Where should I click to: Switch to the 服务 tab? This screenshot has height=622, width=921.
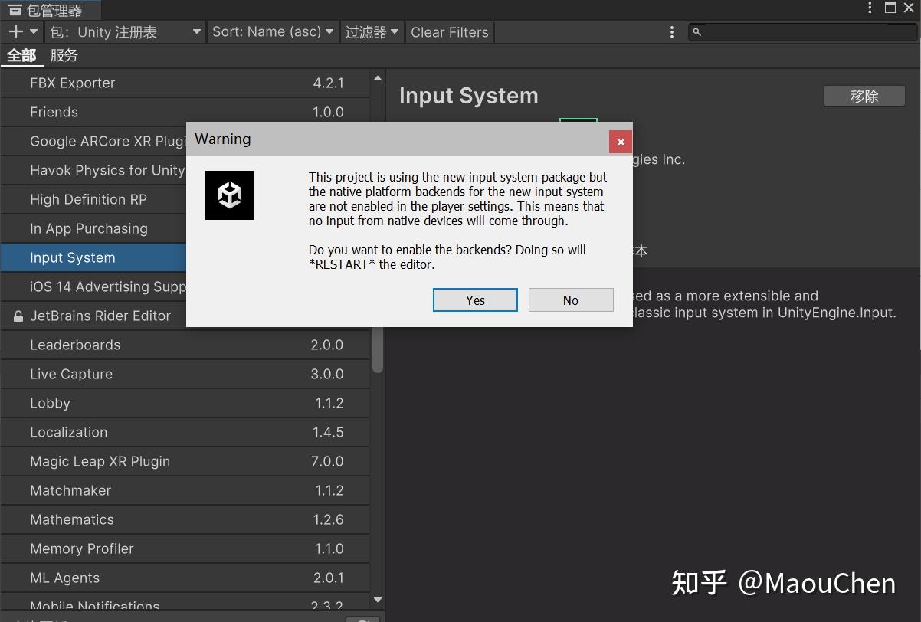click(64, 55)
